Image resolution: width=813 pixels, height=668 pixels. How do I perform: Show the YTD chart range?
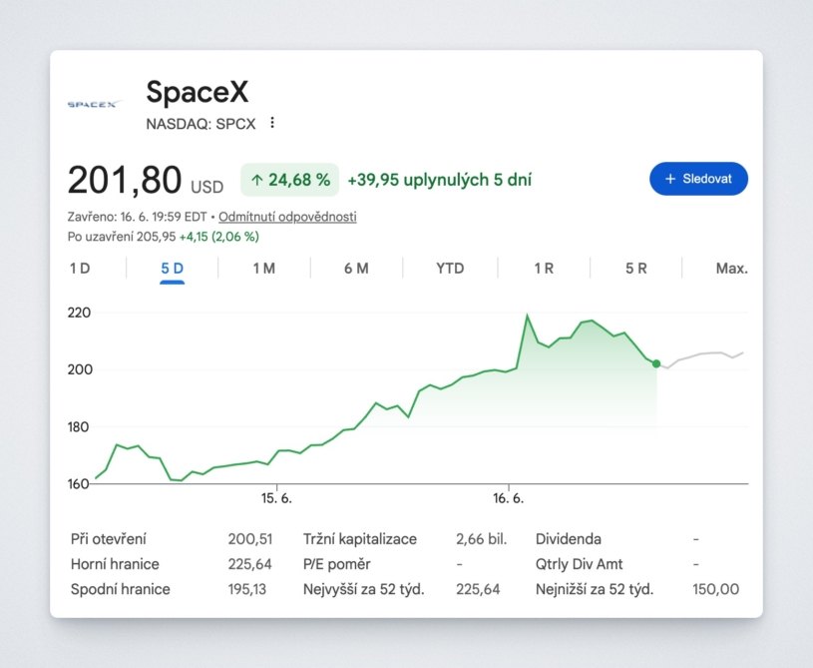tap(450, 269)
